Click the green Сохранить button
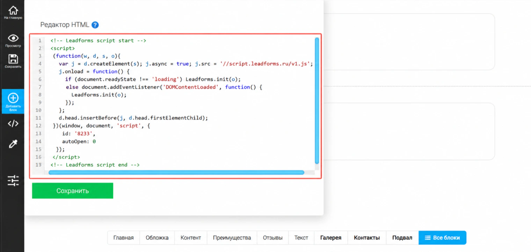This screenshot has width=531, height=252. (73, 191)
